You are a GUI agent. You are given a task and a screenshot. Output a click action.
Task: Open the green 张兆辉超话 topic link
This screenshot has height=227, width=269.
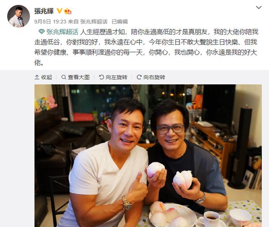(63, 32)
